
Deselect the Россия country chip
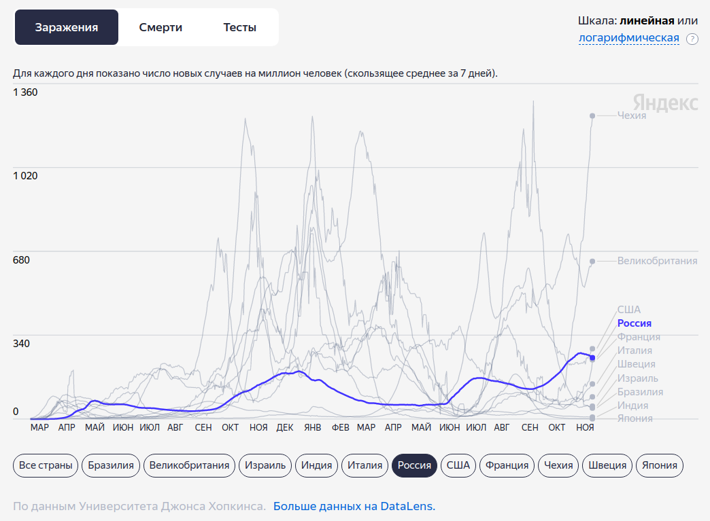coord(414,465)
